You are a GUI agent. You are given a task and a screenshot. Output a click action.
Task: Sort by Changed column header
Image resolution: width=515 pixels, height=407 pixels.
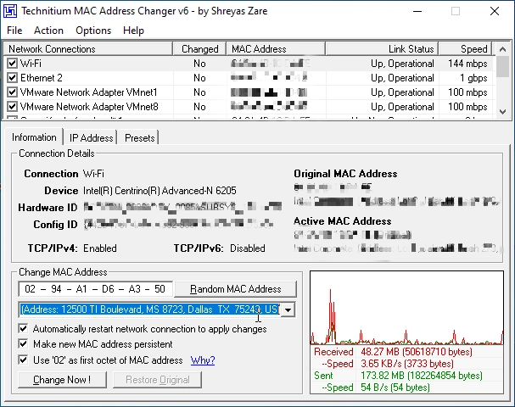click(199, 49)
